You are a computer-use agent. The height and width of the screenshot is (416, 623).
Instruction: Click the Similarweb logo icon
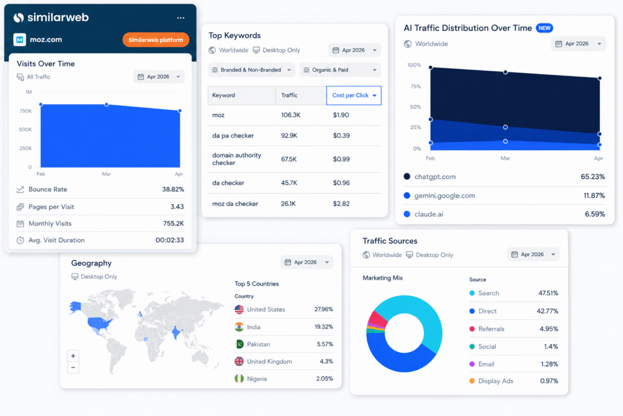click(x=19, y=18)
